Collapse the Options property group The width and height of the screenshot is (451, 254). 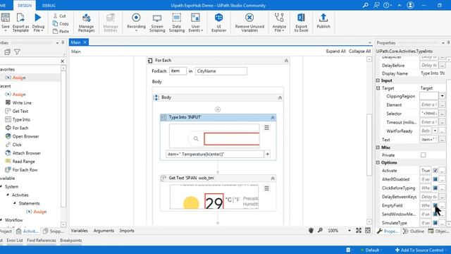coord(378,163)
